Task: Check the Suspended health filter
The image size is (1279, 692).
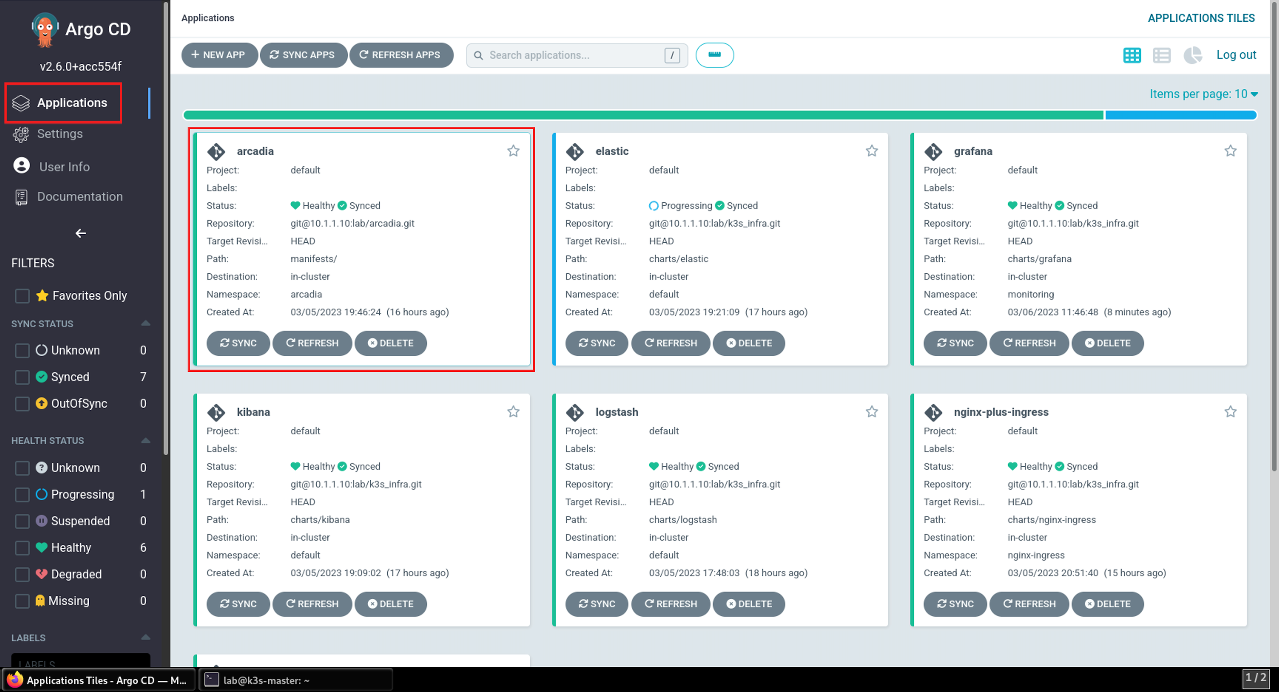Action: click(x=22, y=521)
